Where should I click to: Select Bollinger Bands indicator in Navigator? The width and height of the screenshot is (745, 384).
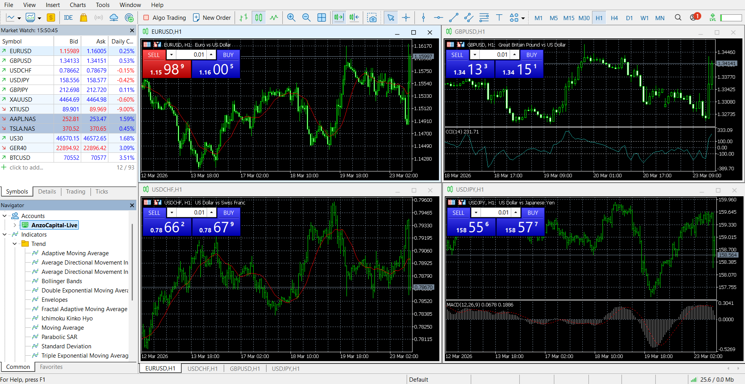pyautogui.click(x=62, y=281)
